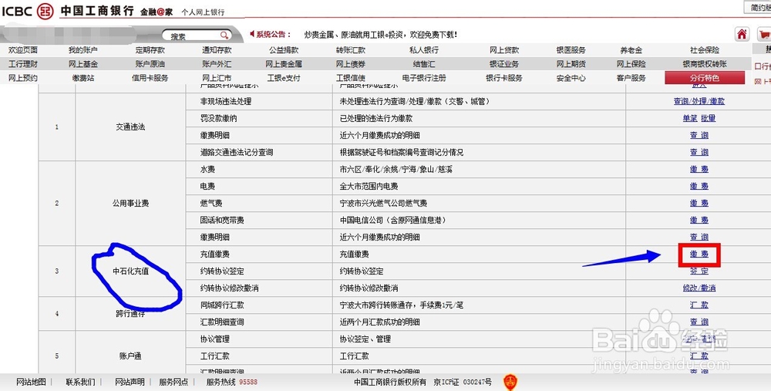The width and height of the screenshot is (771, 391).
Task: Open the 信用卡服务 menu
Action: 150,78
